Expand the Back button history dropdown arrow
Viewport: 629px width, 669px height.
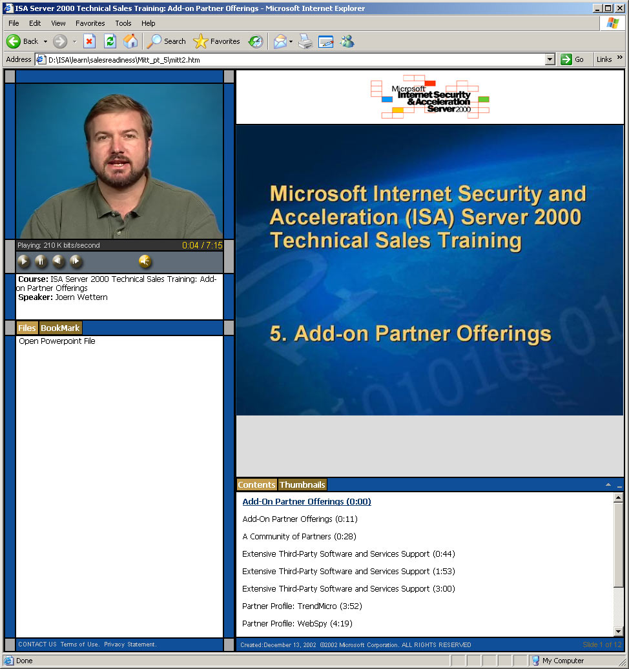point(45,41)
